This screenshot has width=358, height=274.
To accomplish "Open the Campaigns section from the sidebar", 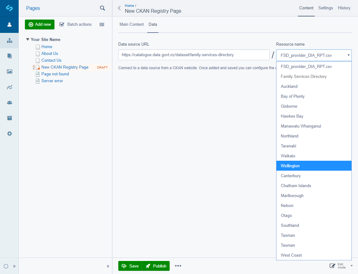I will click(9, 118).
